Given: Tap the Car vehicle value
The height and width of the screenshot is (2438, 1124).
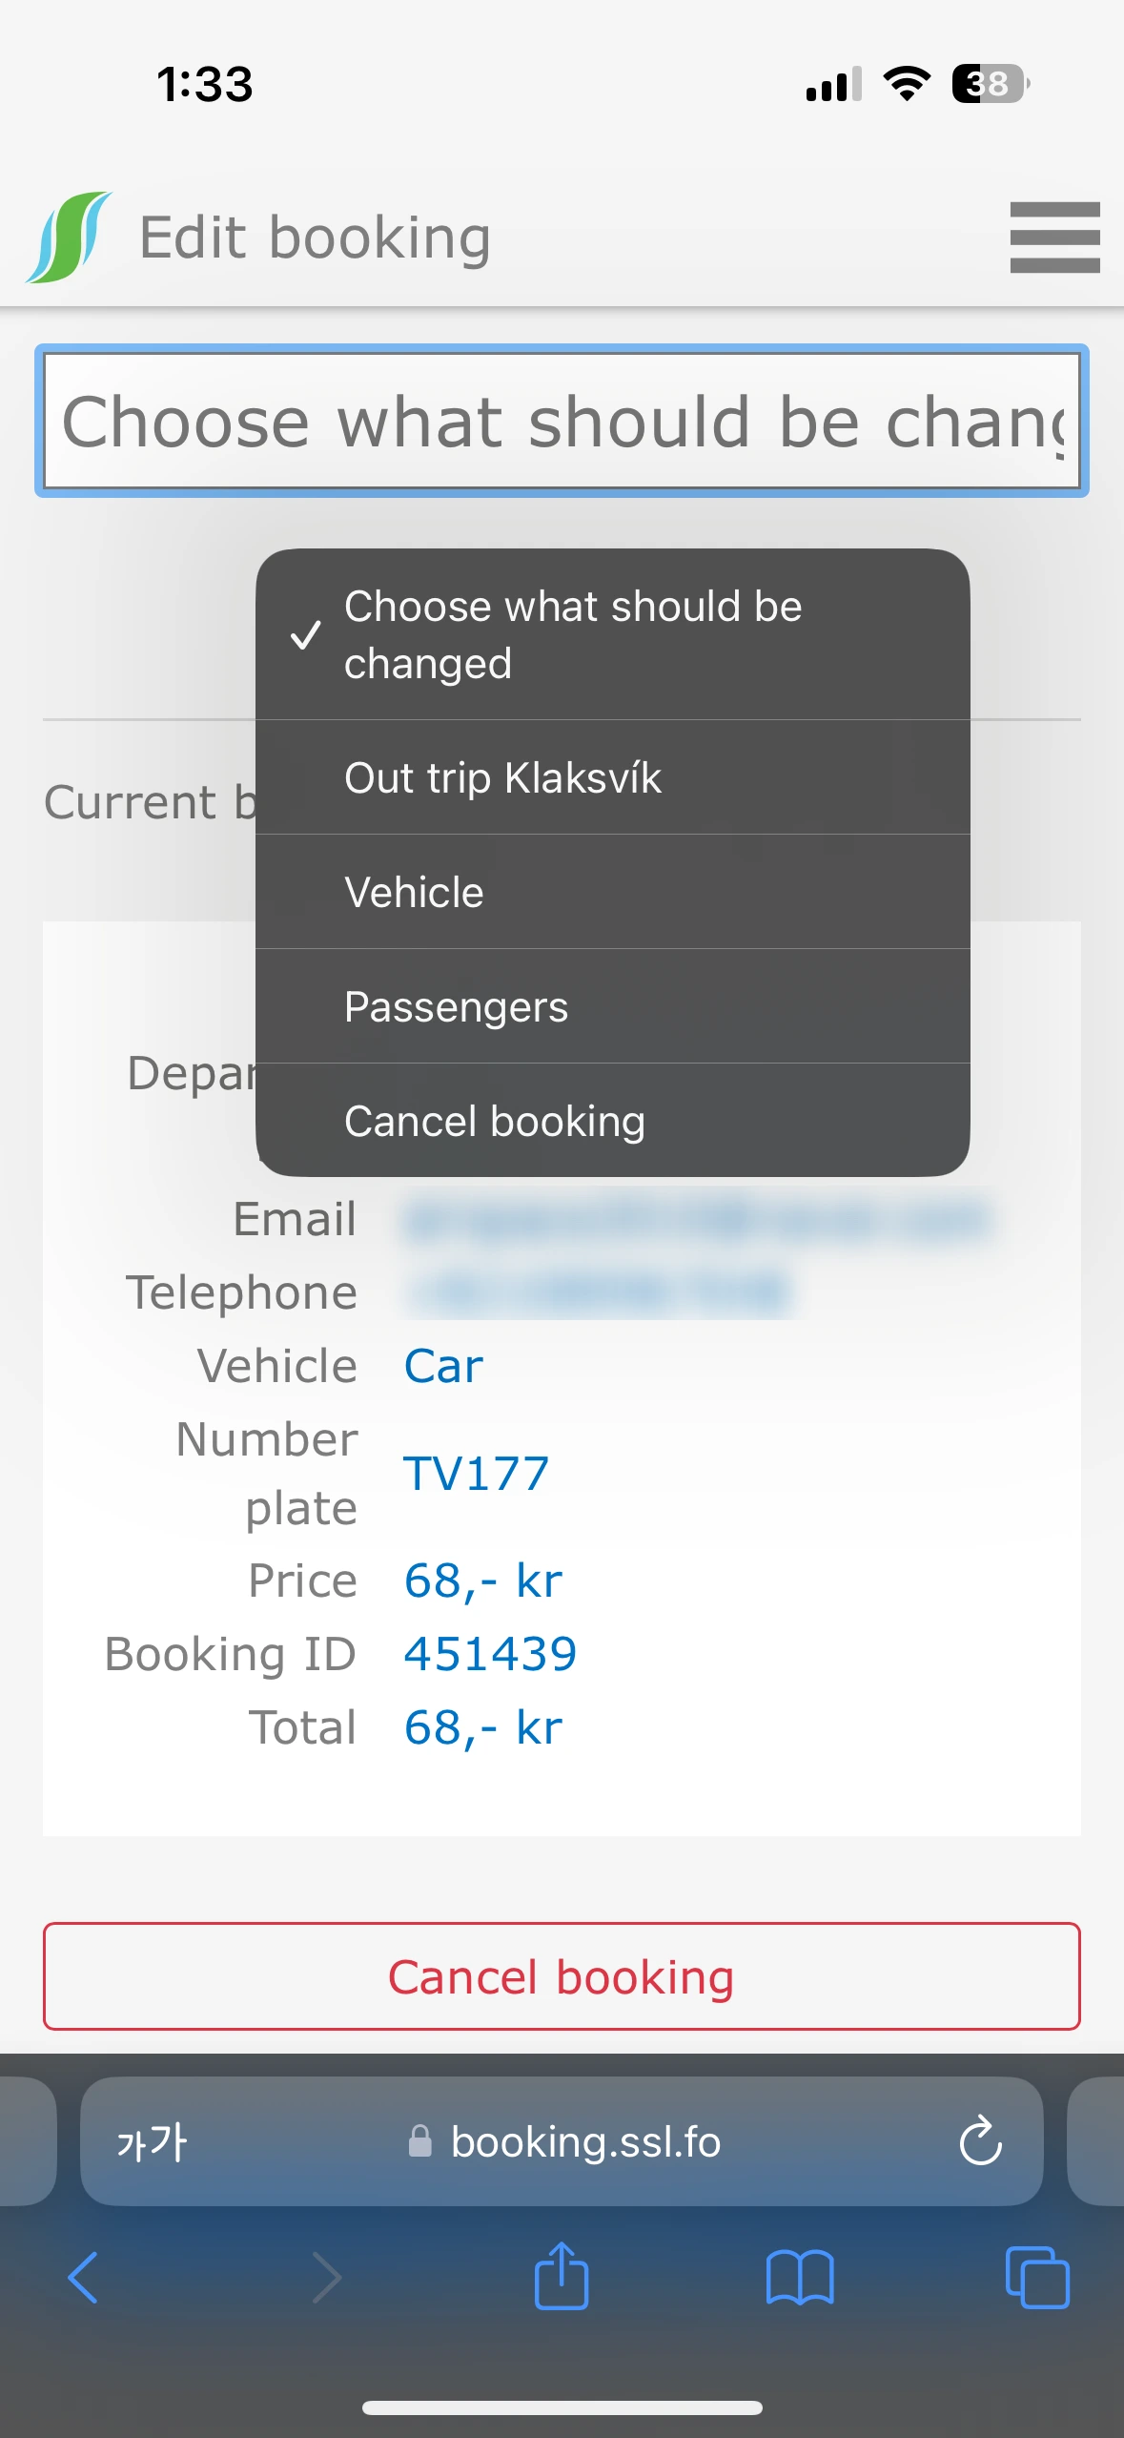Looking at the screenshot, I should (x=443, y=1366).
